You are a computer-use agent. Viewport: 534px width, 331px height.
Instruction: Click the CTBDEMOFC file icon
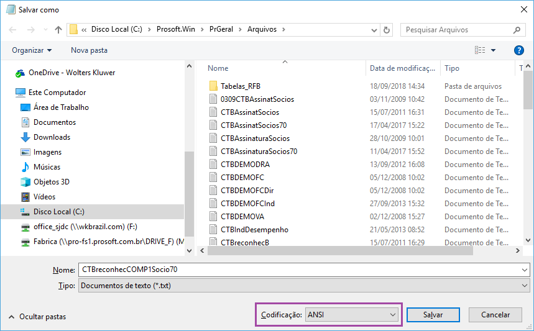213,178
